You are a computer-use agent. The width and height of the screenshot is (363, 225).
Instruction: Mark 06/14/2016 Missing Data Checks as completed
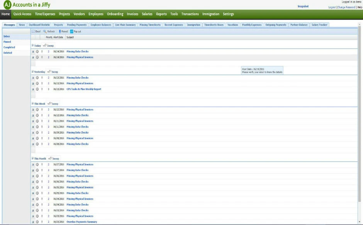coord(37,51)
